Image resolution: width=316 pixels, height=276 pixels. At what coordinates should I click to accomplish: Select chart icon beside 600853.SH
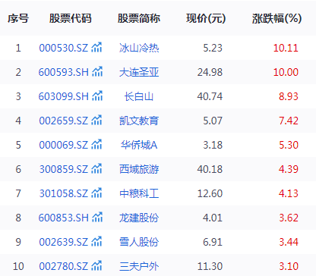click(x=97, y=217)
